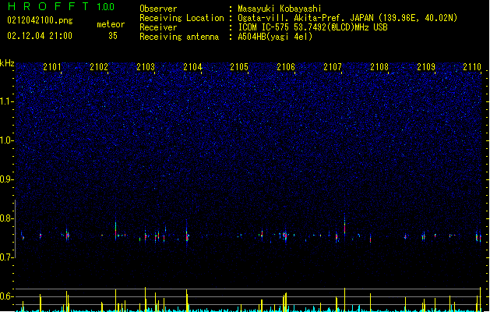This screenshot has width=490, height=312.
Task: Click the Ogata-vill. Akita-Pref. JAPAN location text
Action: click(347, 18)
